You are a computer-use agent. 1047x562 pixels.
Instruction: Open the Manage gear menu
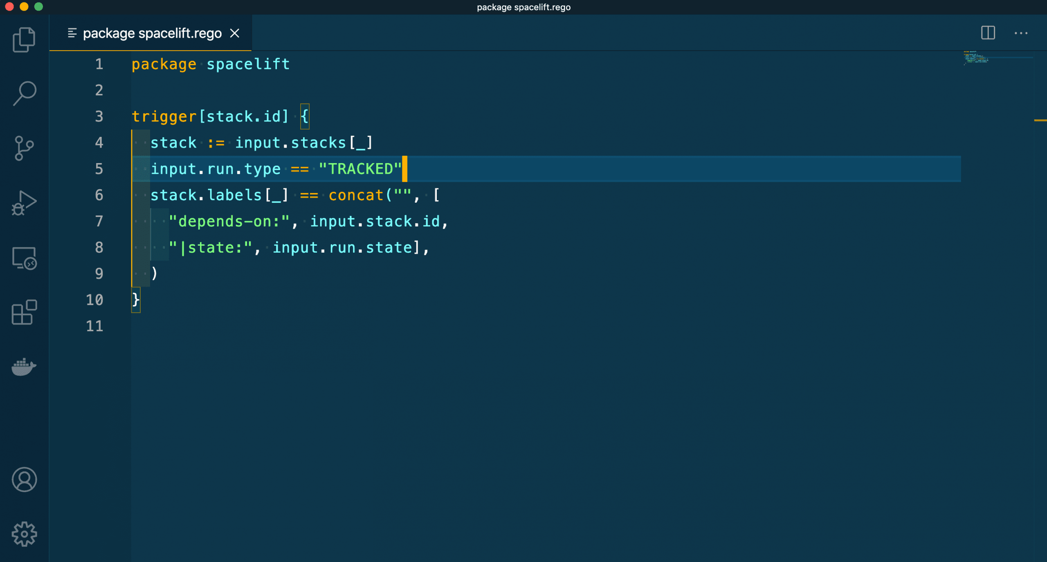(x=24, y=534)
